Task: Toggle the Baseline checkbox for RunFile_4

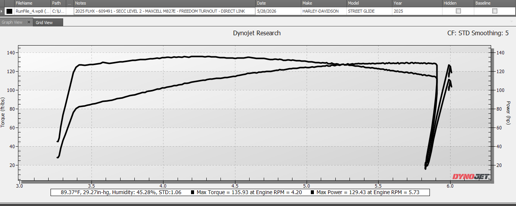Action: (x=495, y=11)
